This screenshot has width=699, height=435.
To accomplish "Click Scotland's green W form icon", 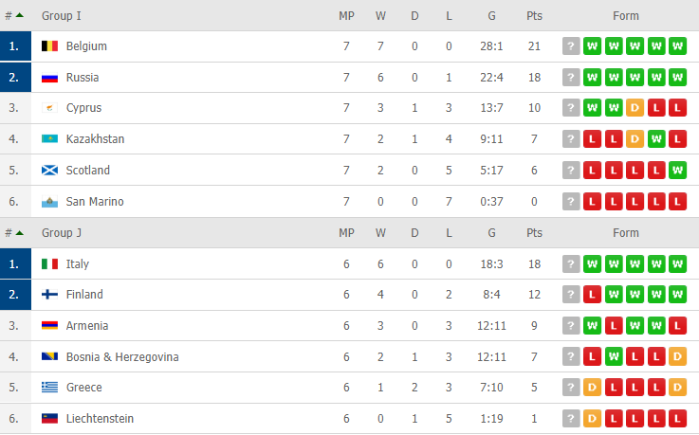I will 677,170.
